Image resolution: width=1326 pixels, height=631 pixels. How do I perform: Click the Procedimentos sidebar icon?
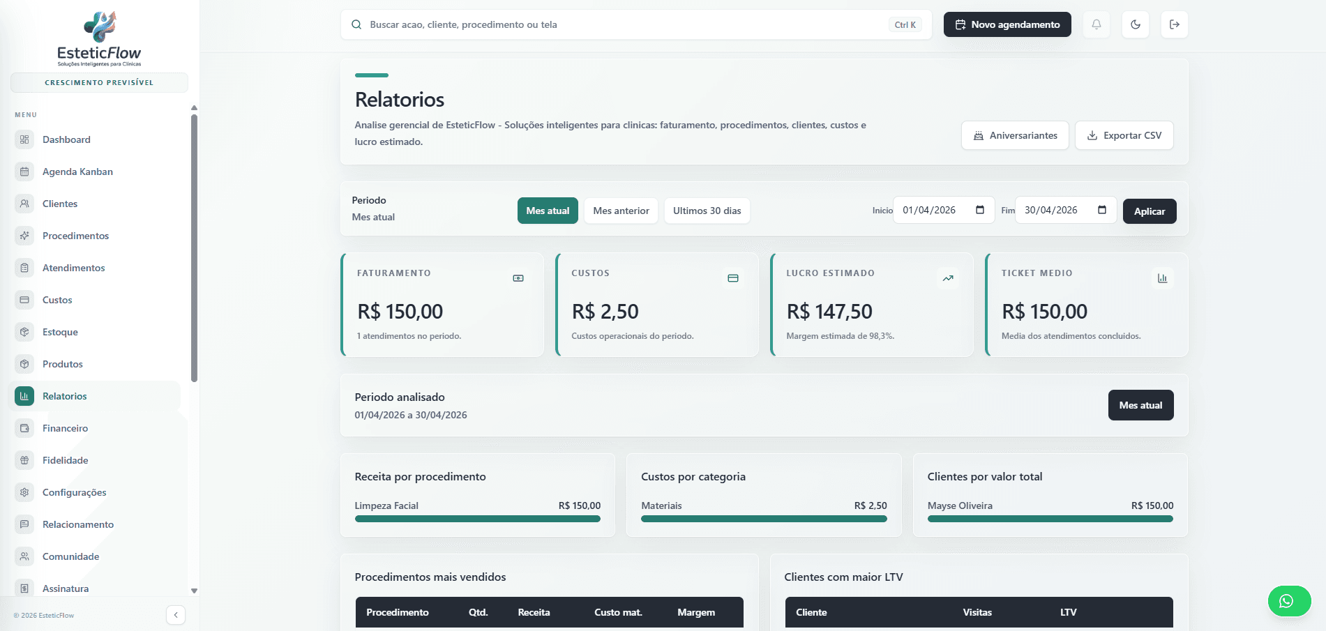coord(24,236)
